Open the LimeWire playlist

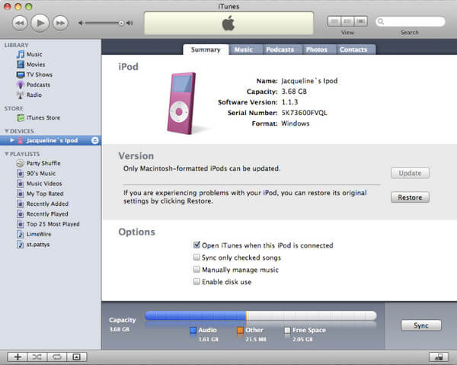(34, 234)
